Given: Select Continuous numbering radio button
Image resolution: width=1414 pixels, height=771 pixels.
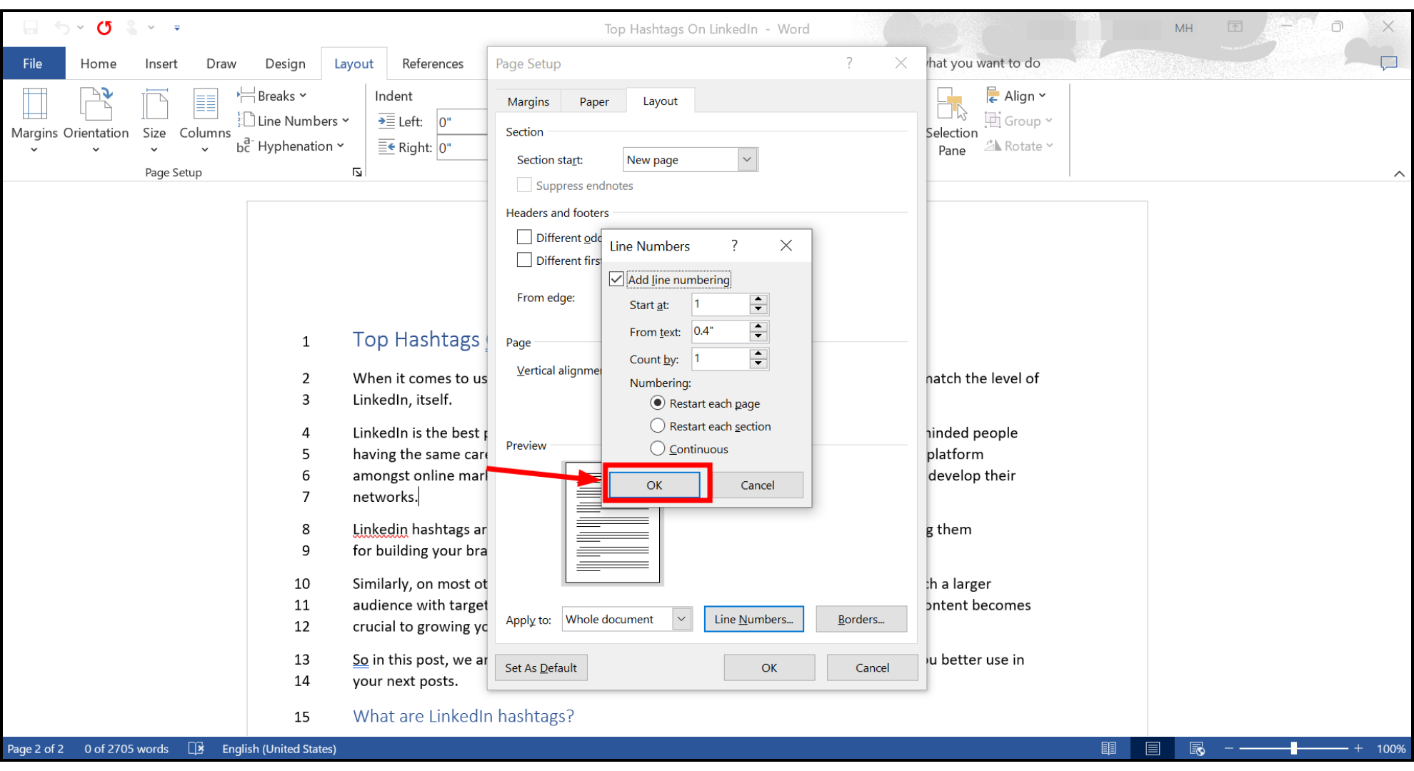Looking at the screenshot, I should (x=658, y=449).
